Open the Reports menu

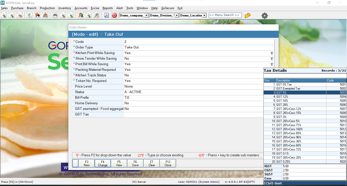click(108, 8)
